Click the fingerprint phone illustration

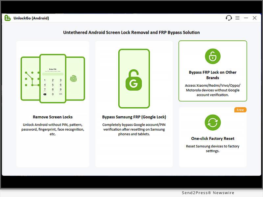(75, 78)
